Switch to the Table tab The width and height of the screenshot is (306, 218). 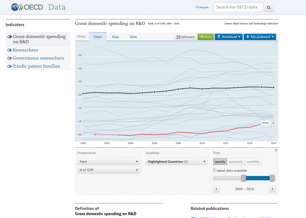click(x=133, y=37)
